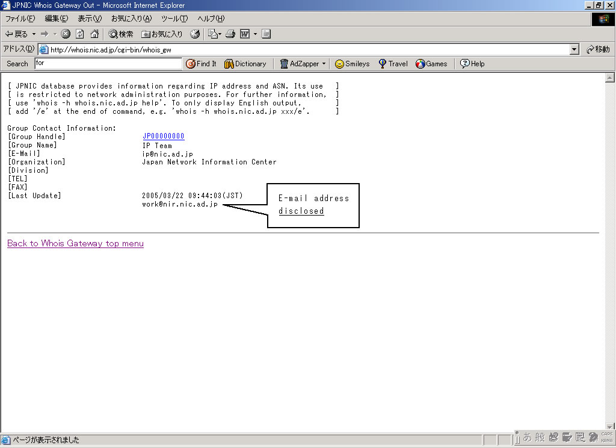Click the Search (検索) toolbar button
The height and width of the screenshot is (448, 616).
120,34
